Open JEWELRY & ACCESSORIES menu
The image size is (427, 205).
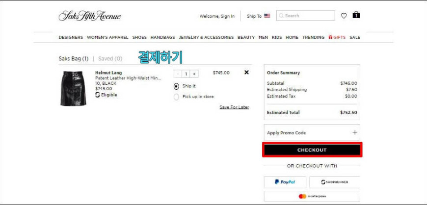point(206,37)
